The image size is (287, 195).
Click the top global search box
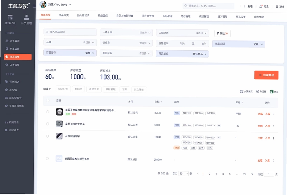point(208,6)
